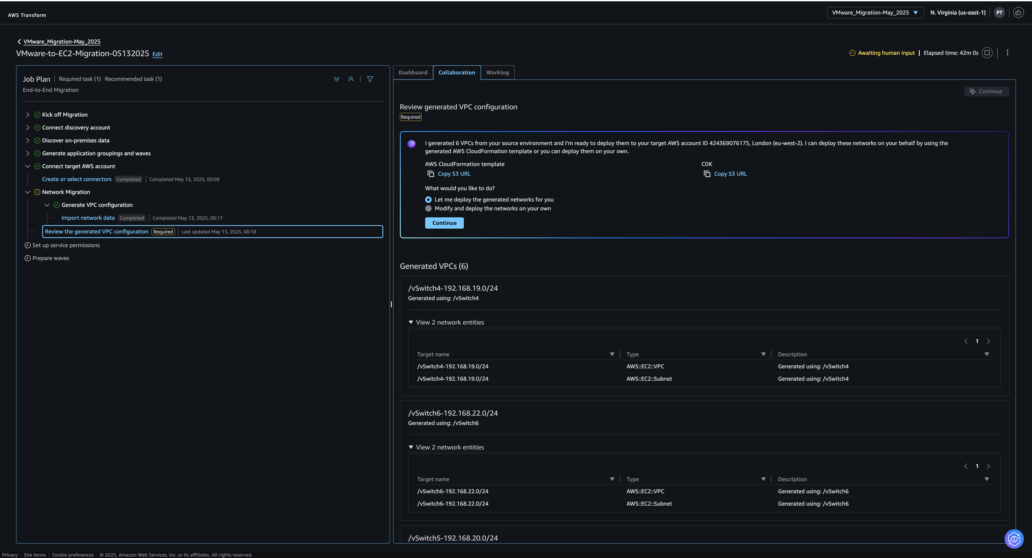This screenshot has height=558, width=1032.
Task: Click the collapse all tasks double-chevron icon
Action: point(350,79)
